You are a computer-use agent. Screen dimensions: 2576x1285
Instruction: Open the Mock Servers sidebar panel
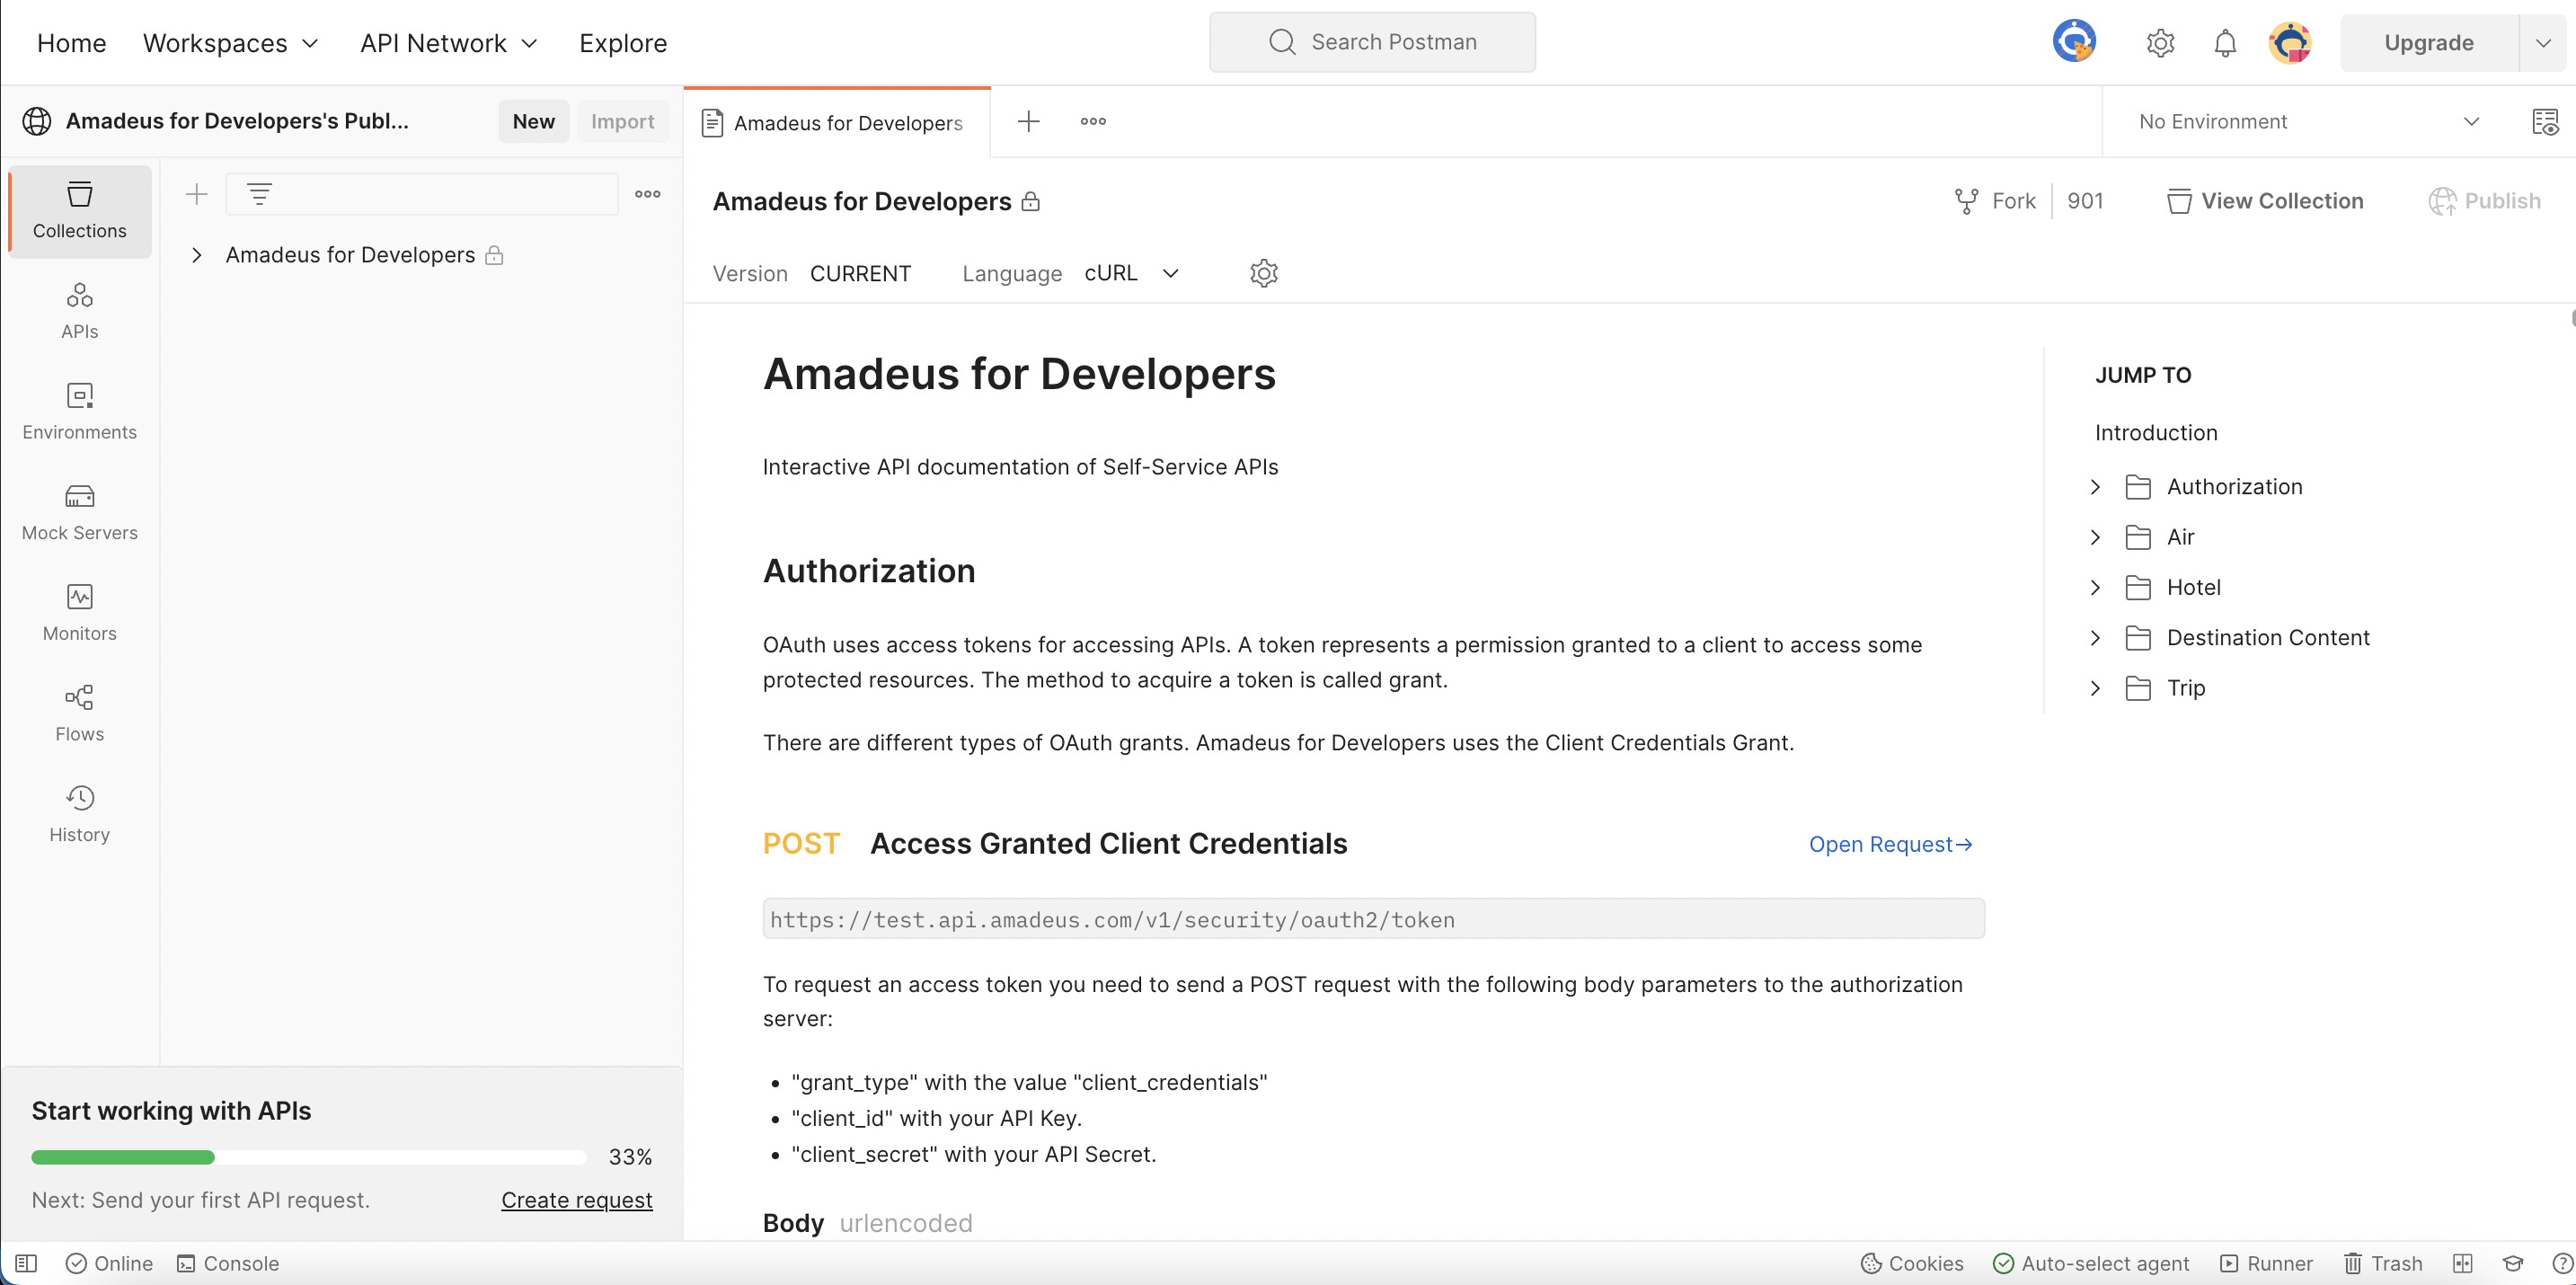tap(80, 513)
